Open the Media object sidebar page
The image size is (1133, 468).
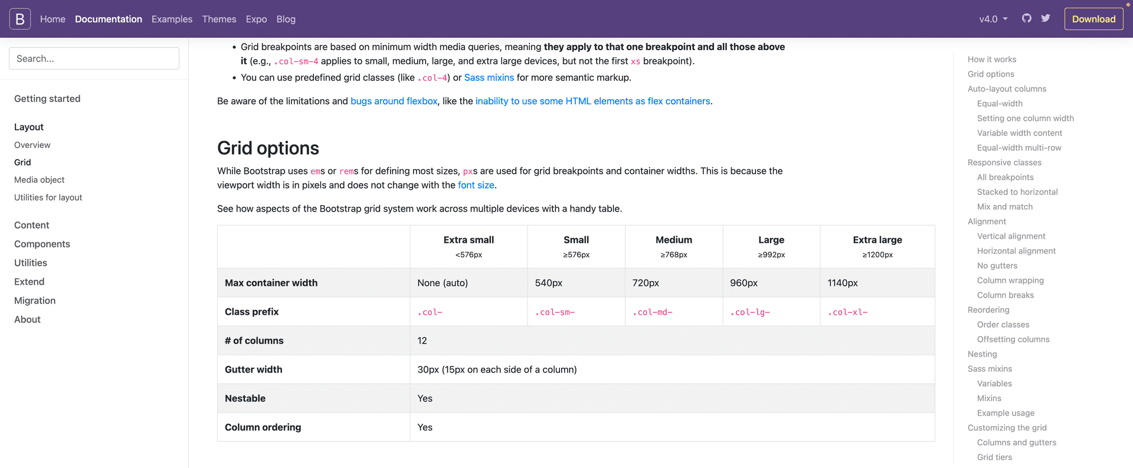pyautogui.click(x=40, y=180)
